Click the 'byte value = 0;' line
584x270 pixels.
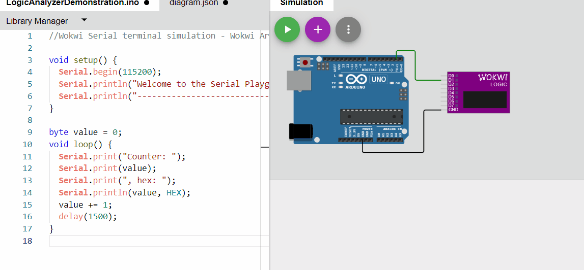click(x=86, y=132)
